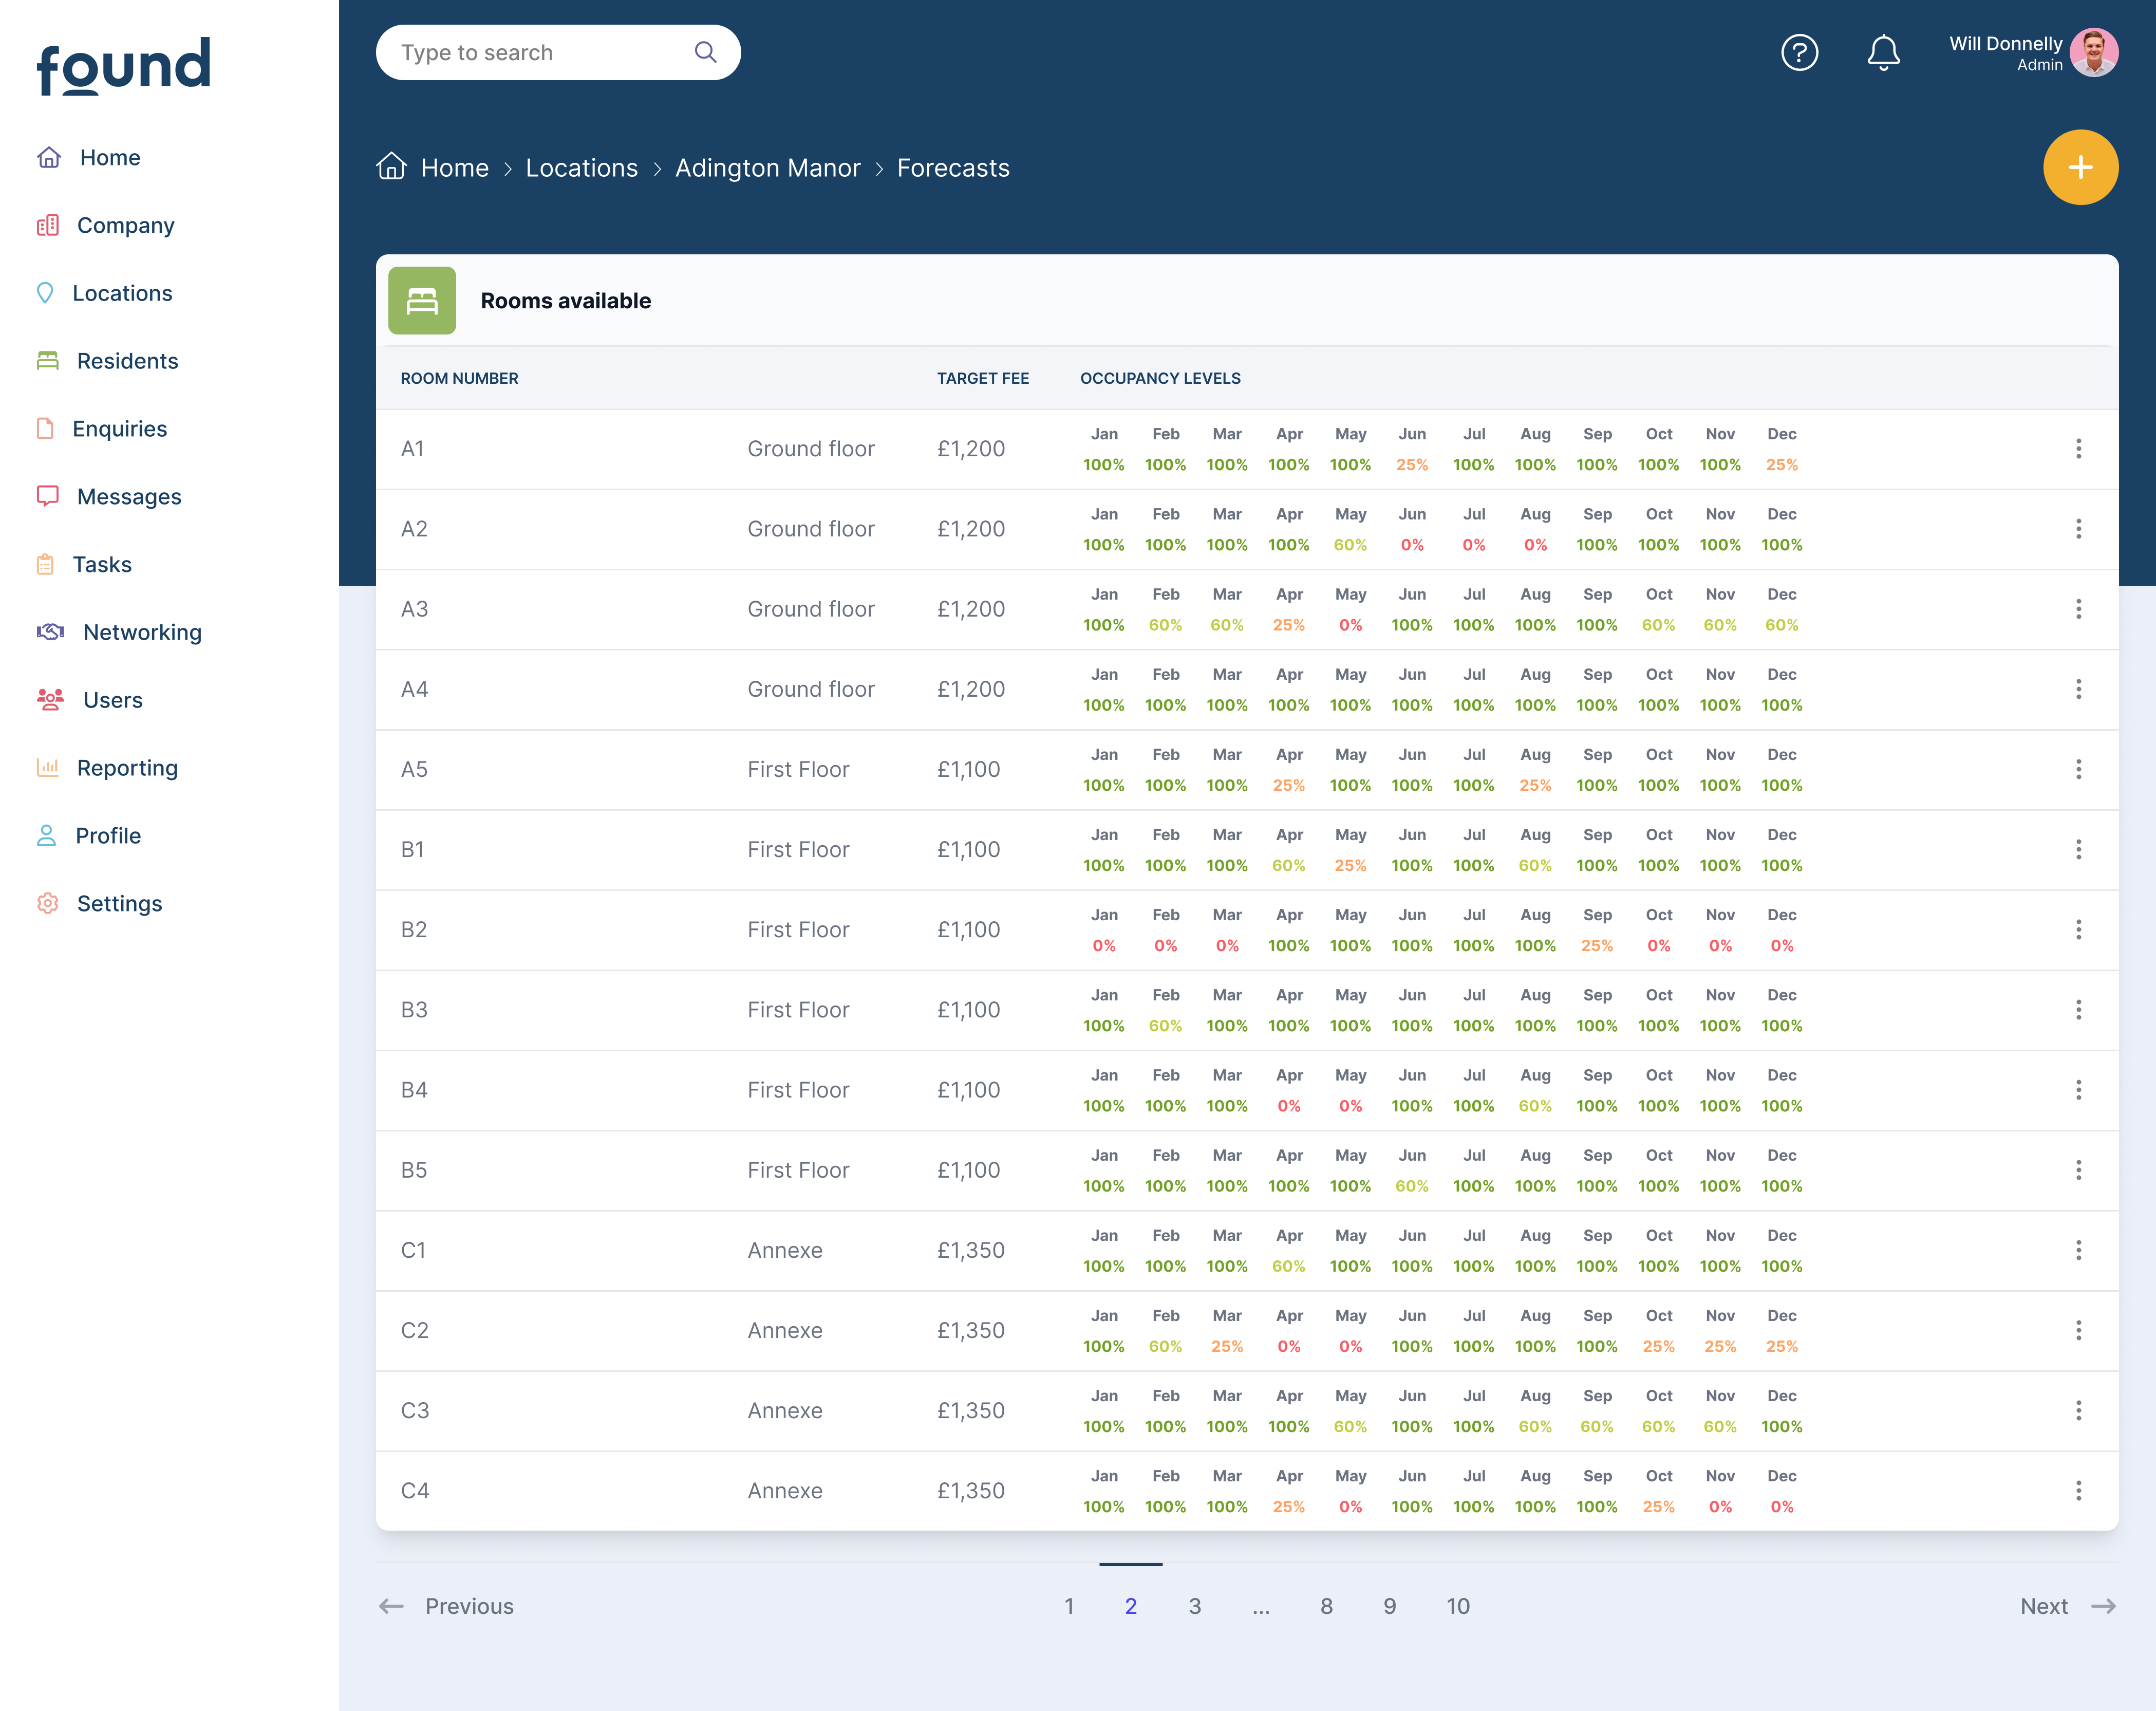Screen dimensions: 2156x1711
Task: Click the Rooms available bed icon
Action: tap(422, 300)
